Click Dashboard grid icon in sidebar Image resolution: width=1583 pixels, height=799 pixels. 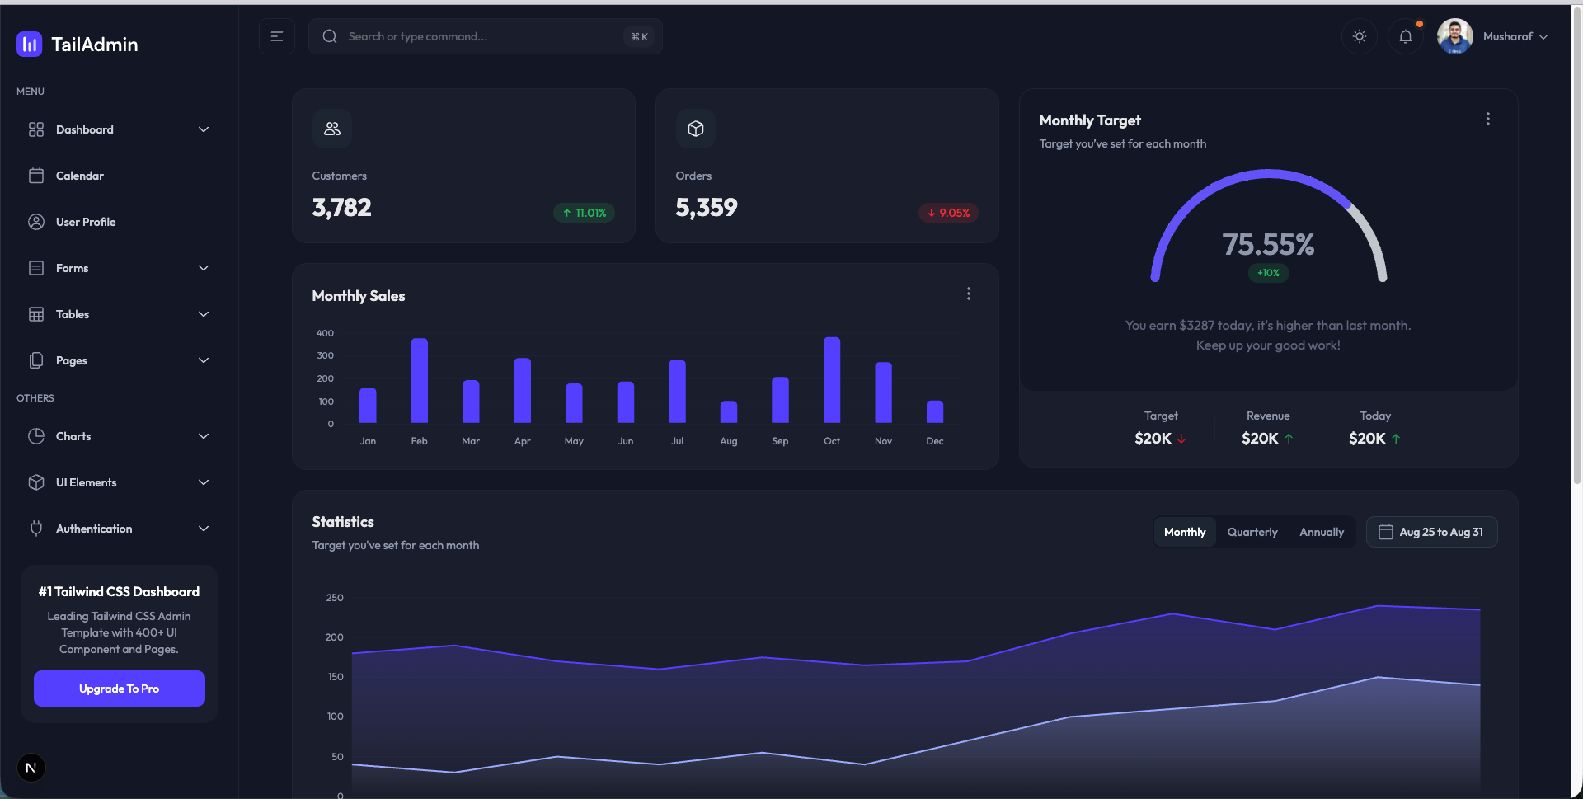click(x=36, y=129)
